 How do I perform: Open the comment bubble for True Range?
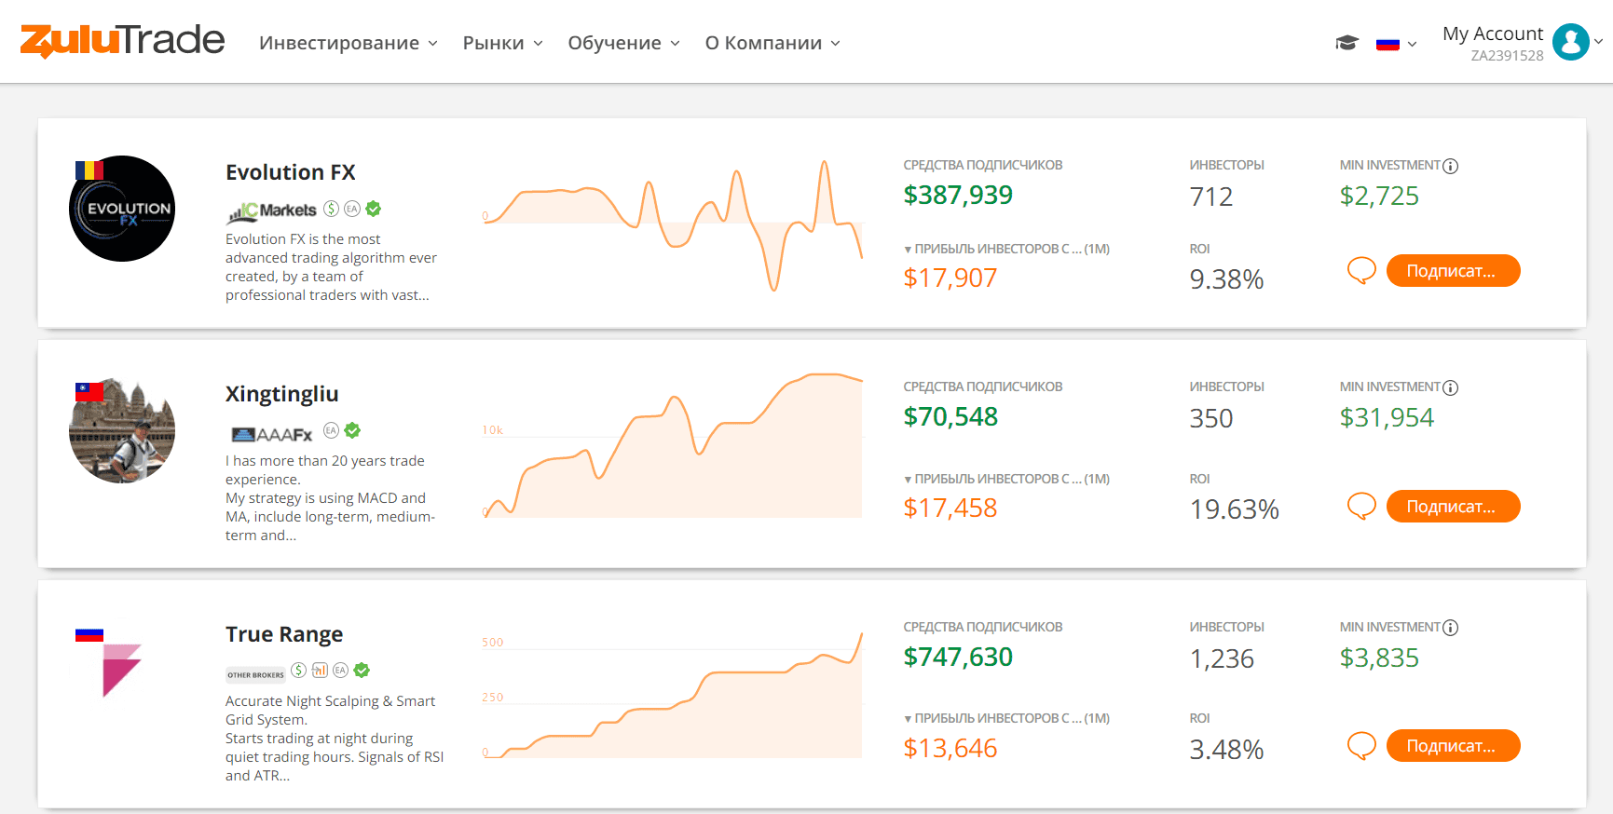pyautogui.click(x=1361, y=746)
